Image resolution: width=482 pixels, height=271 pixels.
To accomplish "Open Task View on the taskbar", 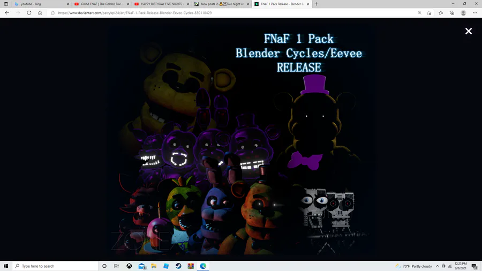I will (116, 266).
